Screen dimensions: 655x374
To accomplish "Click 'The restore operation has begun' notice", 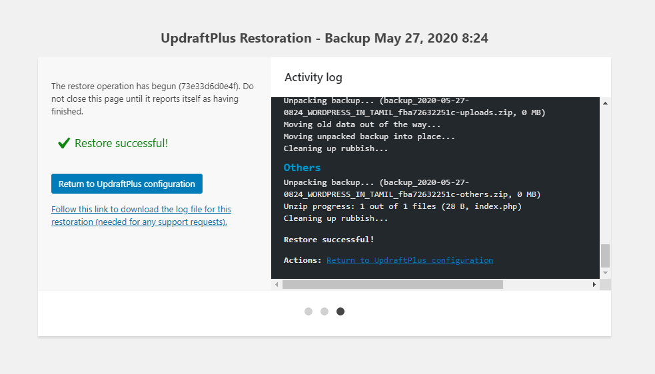I will coord(153,99).
